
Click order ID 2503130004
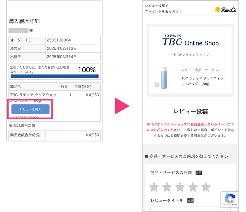point(59,40)
